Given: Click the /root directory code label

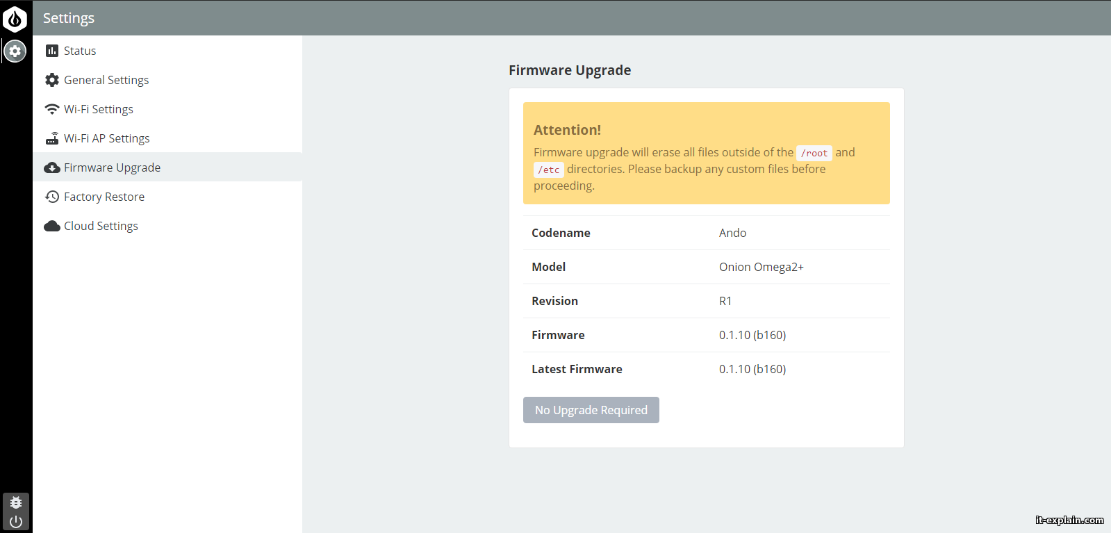Looking at the screenshot, I should [x=814, y=153].
